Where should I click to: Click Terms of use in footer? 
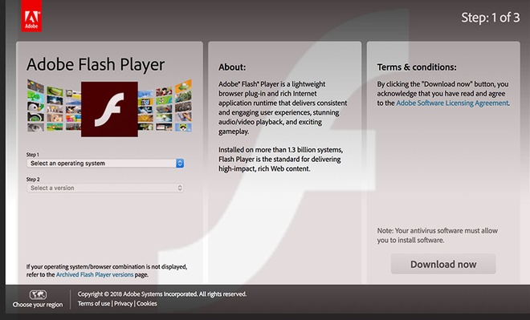(94, 303)
